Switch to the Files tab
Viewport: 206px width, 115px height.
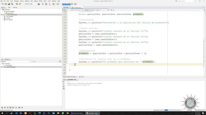9,7
